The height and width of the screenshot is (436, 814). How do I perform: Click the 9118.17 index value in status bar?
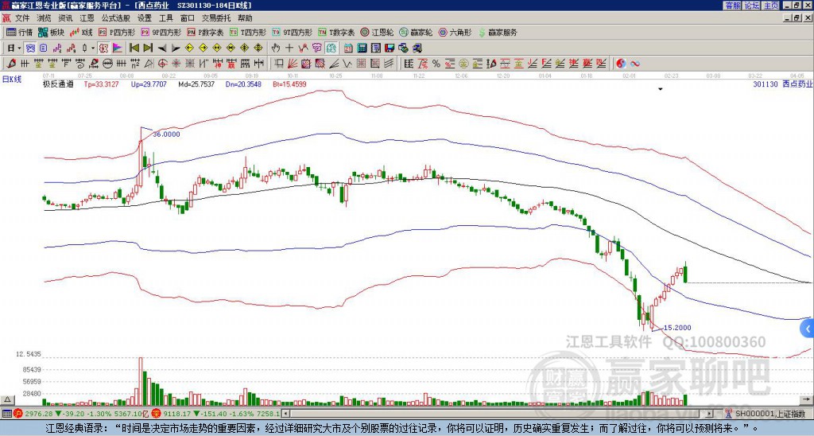(x=178, y=414)
